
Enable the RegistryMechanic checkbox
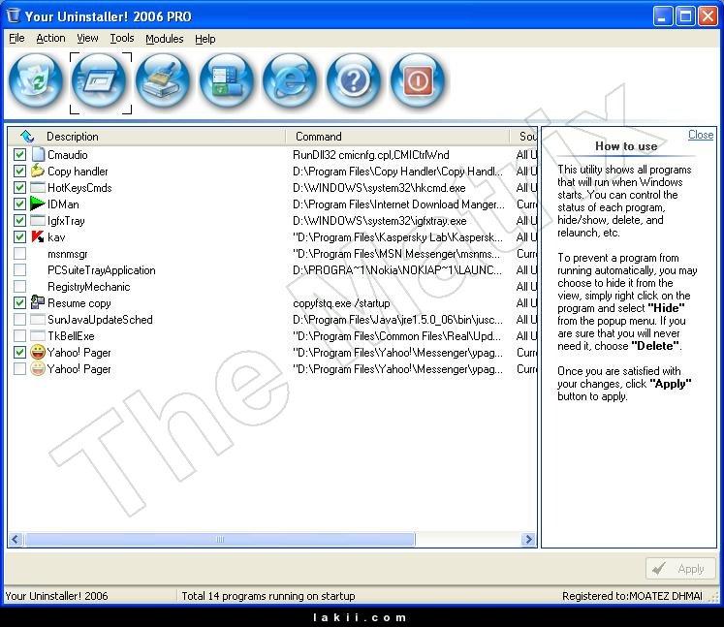coord(19,286)
